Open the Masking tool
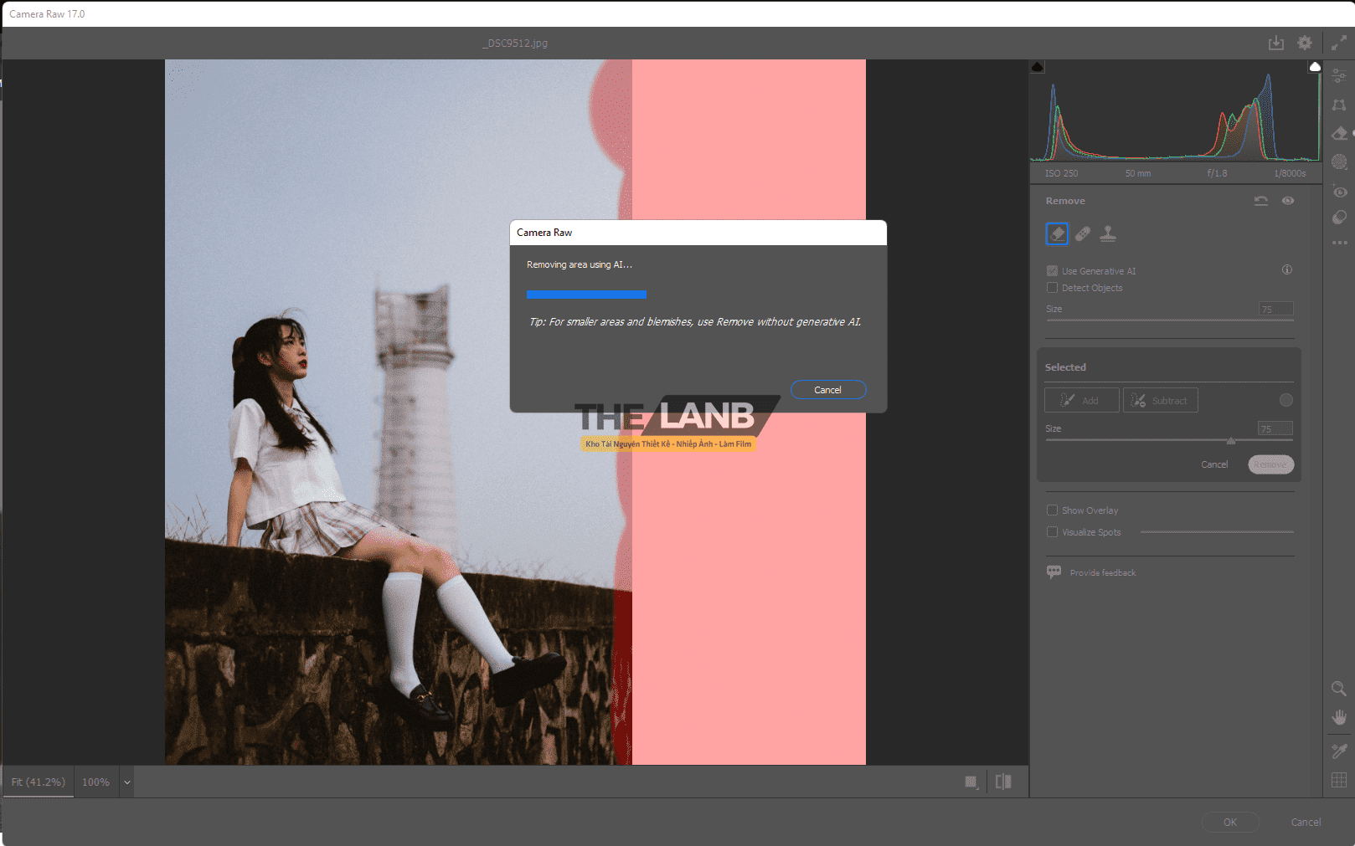 point(1339,162)
